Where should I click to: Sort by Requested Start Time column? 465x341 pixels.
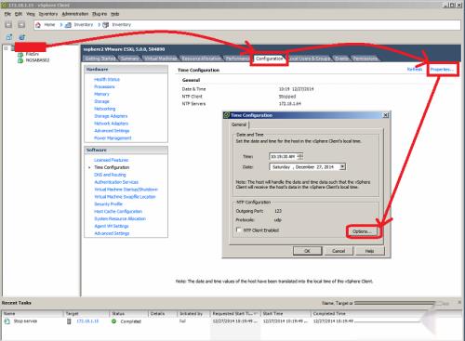click(x=235, y=314)
